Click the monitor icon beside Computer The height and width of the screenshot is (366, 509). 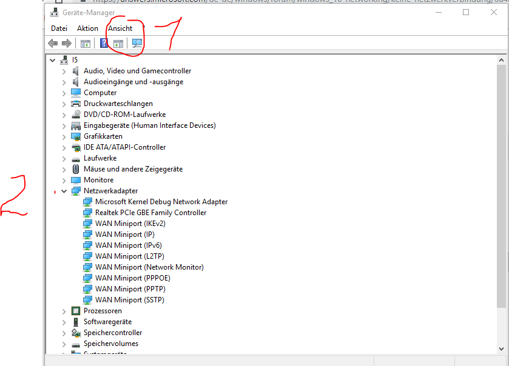tap(76, 93)
